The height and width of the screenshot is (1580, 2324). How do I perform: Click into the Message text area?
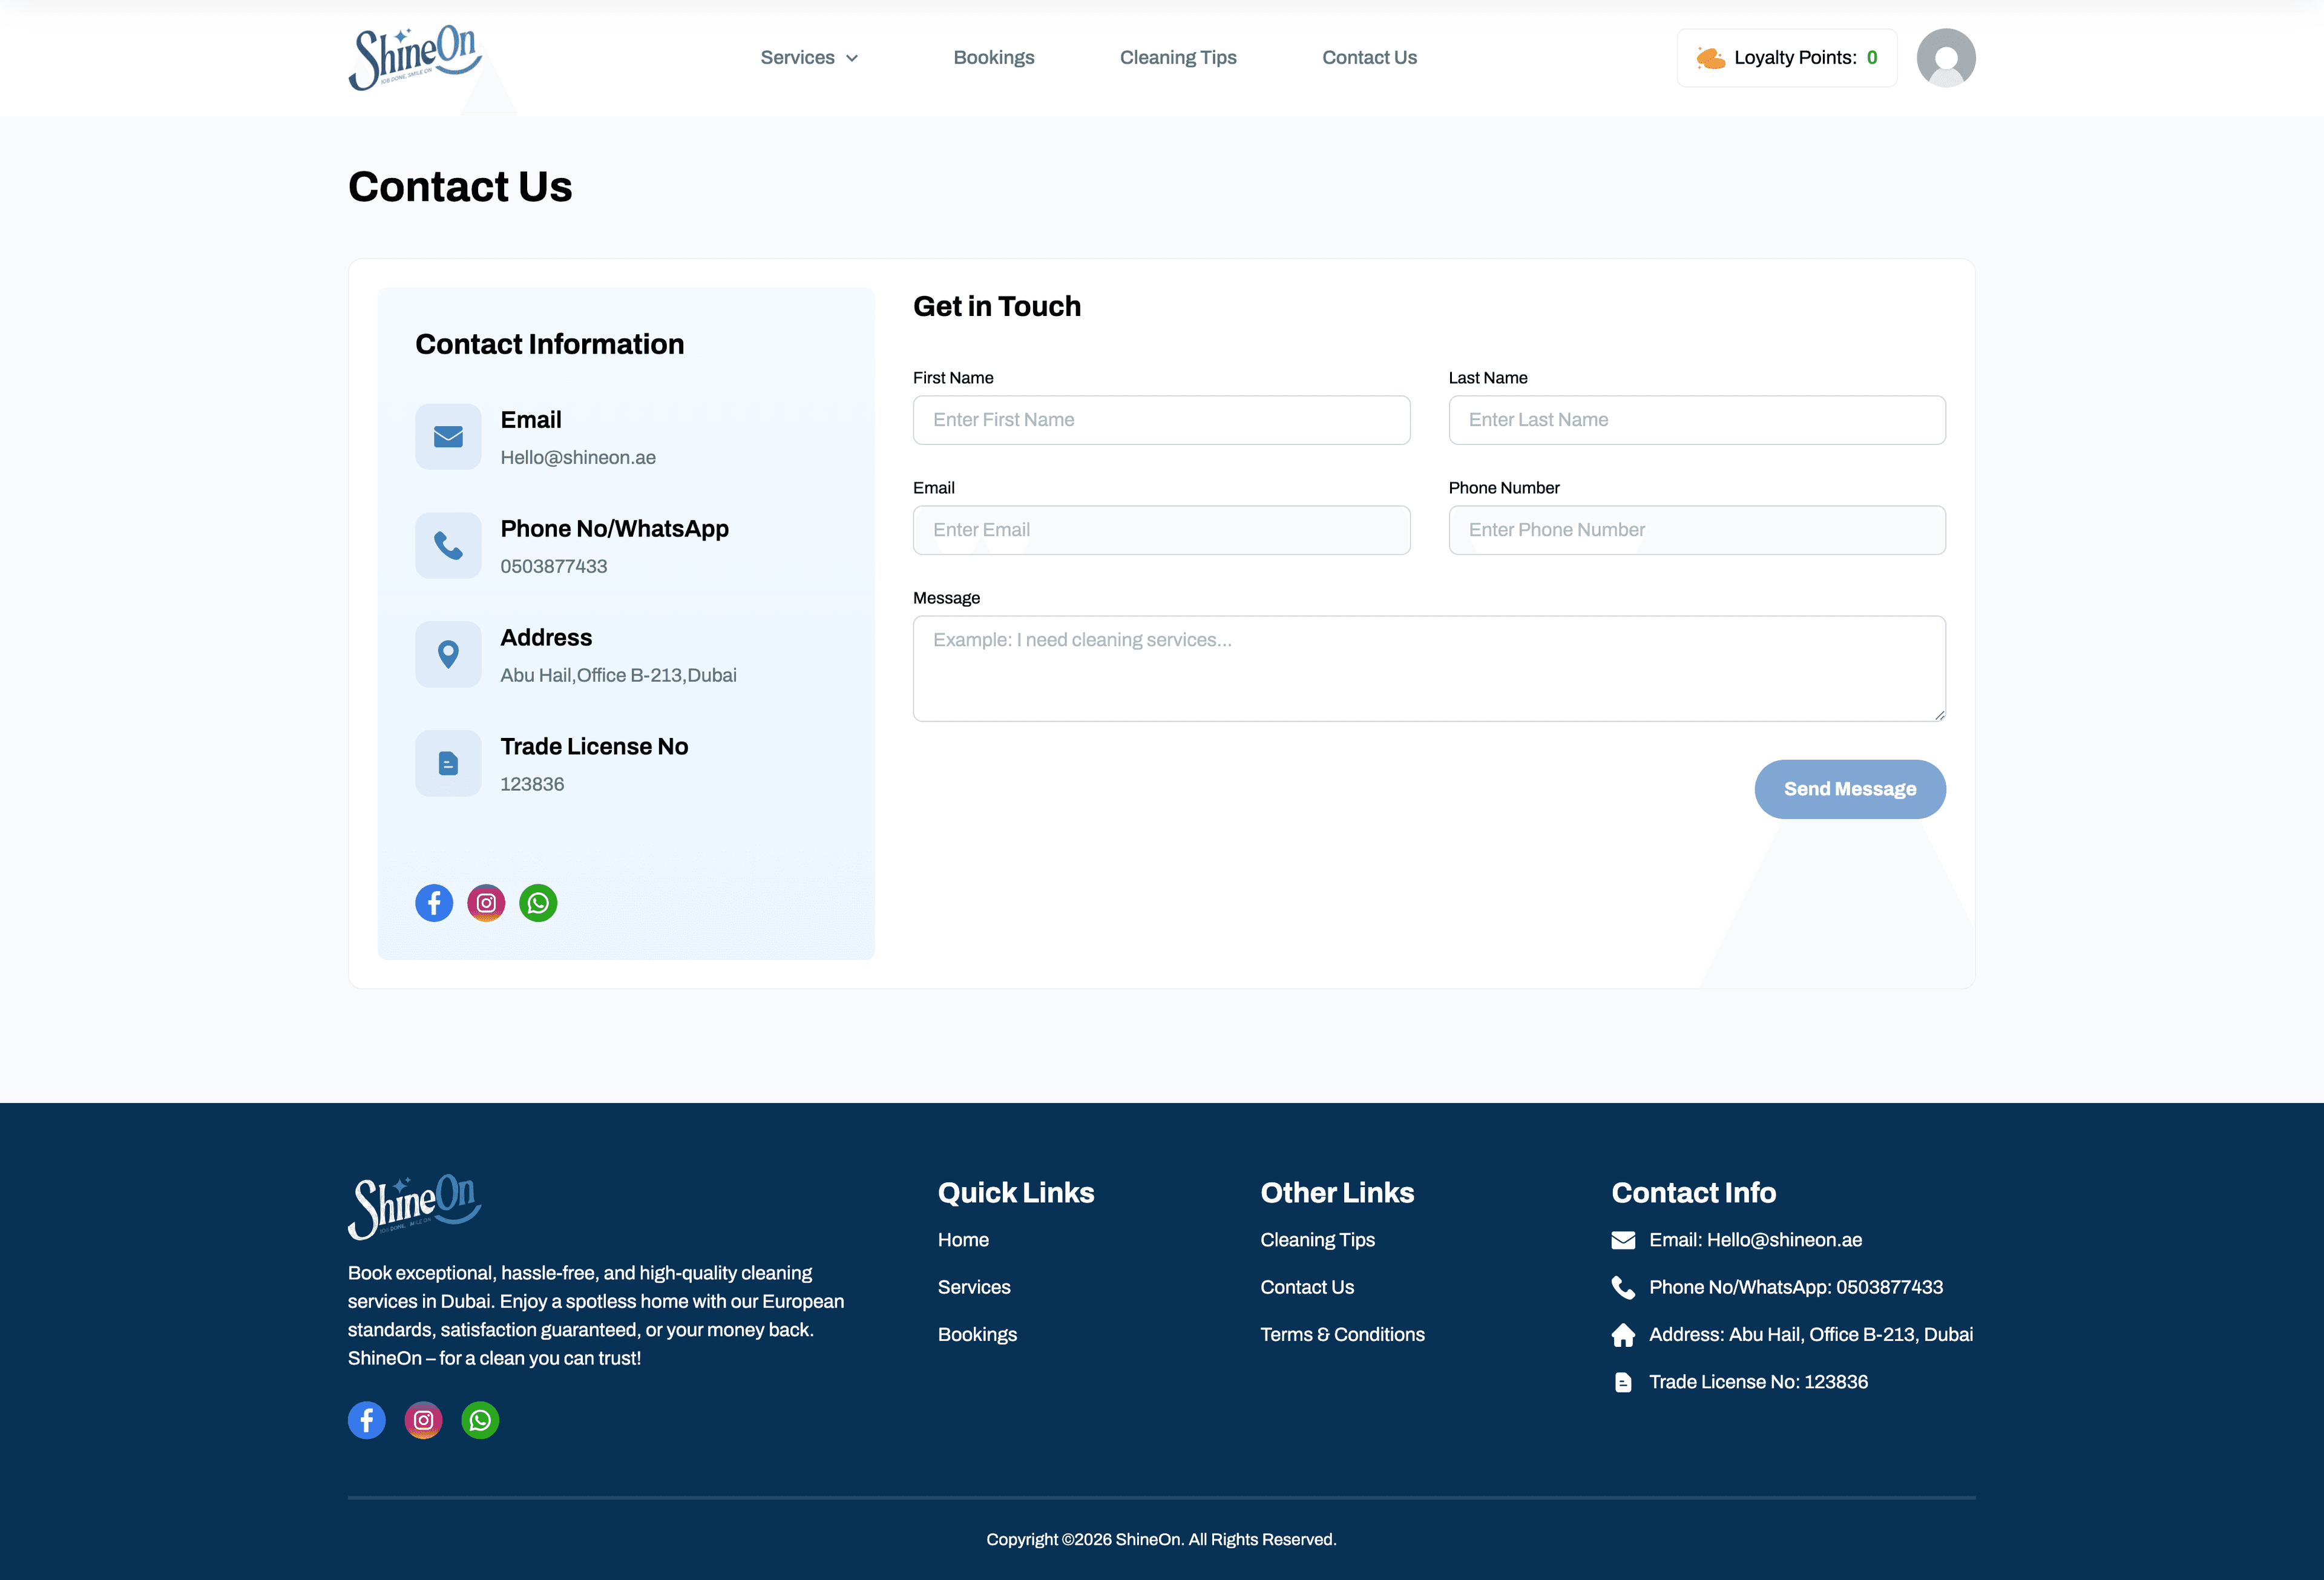pyautogui.click(x=1429, y=668)
